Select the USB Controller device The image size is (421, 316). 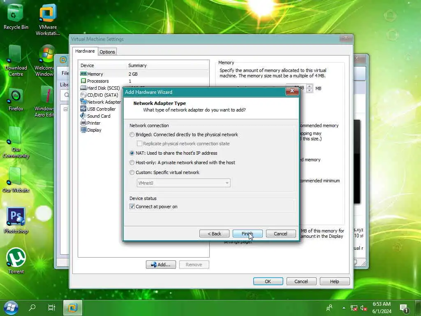point(98,109)
